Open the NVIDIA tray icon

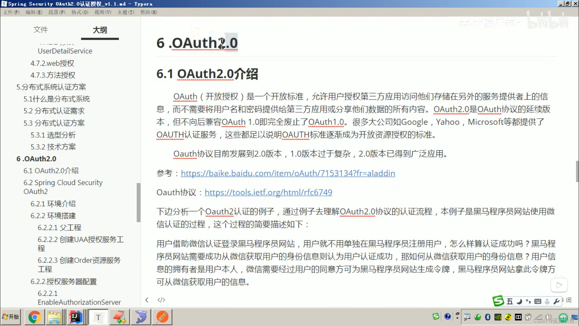pyautogui.click(x=498, y=317)
